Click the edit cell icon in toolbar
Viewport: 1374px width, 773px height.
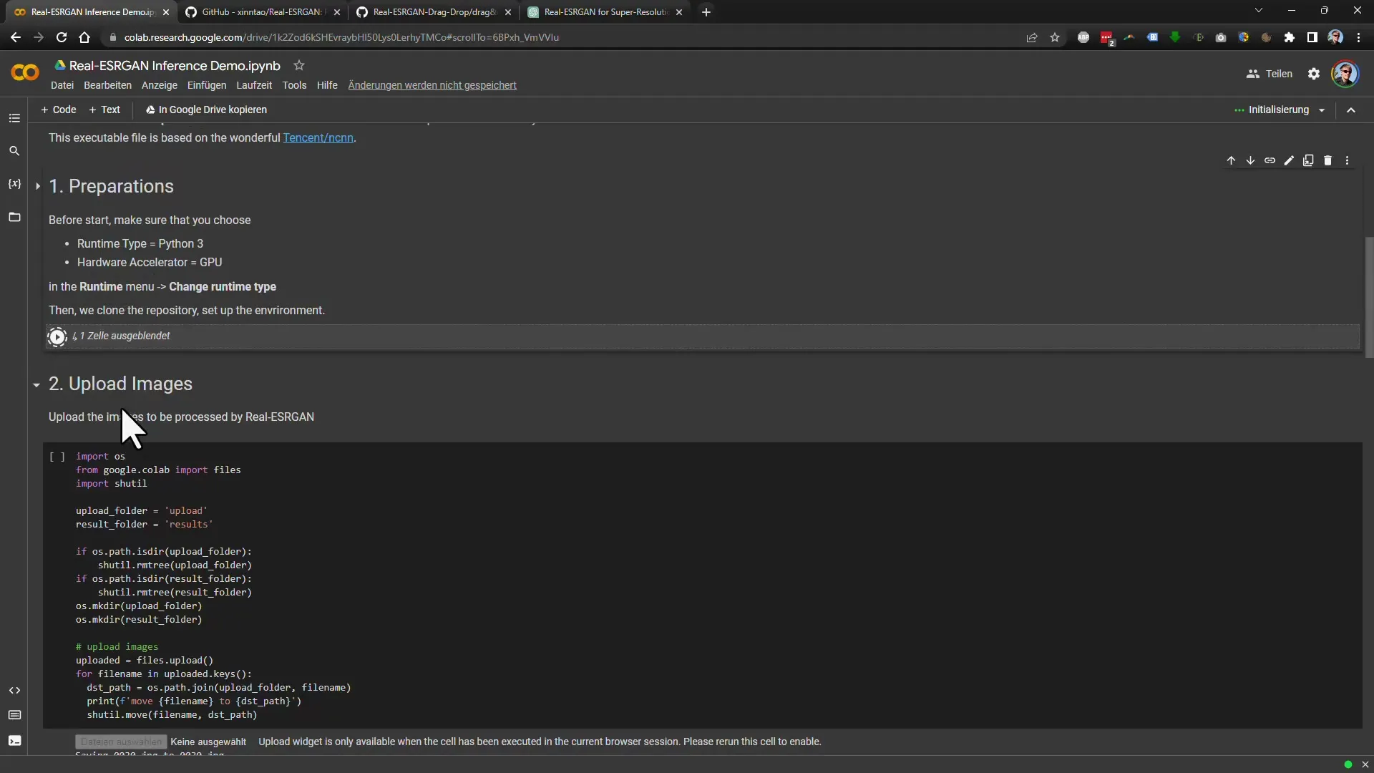(1289, 160)
